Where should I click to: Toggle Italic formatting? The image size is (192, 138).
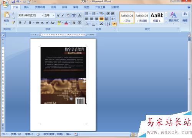pos(25,23)
